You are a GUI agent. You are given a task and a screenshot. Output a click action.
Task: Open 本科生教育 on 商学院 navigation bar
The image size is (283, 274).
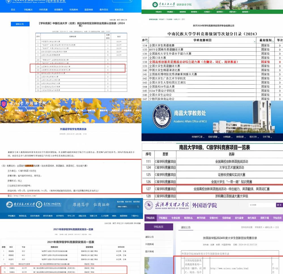tap(35, 216)
